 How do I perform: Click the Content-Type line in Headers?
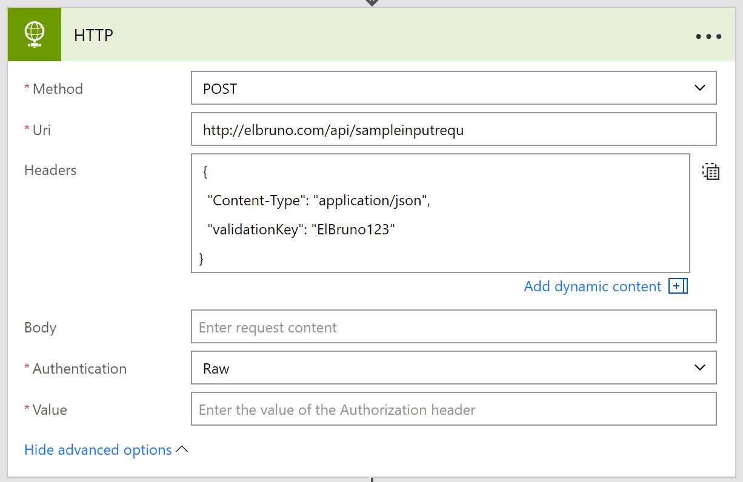click(318, 201)
